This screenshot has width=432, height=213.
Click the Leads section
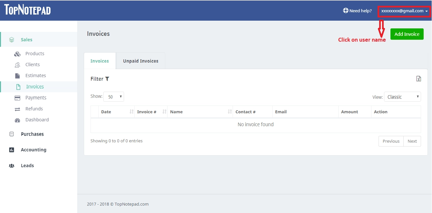pos(27,165)
